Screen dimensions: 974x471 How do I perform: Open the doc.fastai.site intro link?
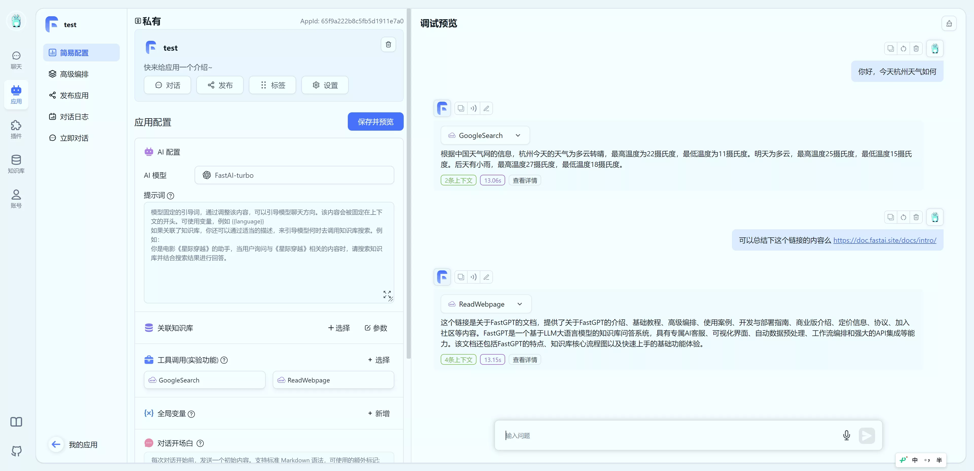(x=885, y=240)
